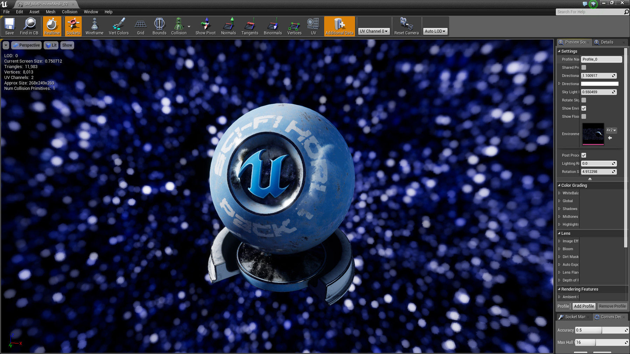Open viewport options dropdown arrow

[x=6, y=45]
